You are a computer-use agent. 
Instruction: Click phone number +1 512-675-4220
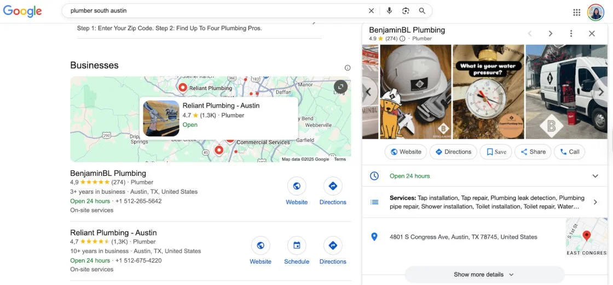coord(138,260)
